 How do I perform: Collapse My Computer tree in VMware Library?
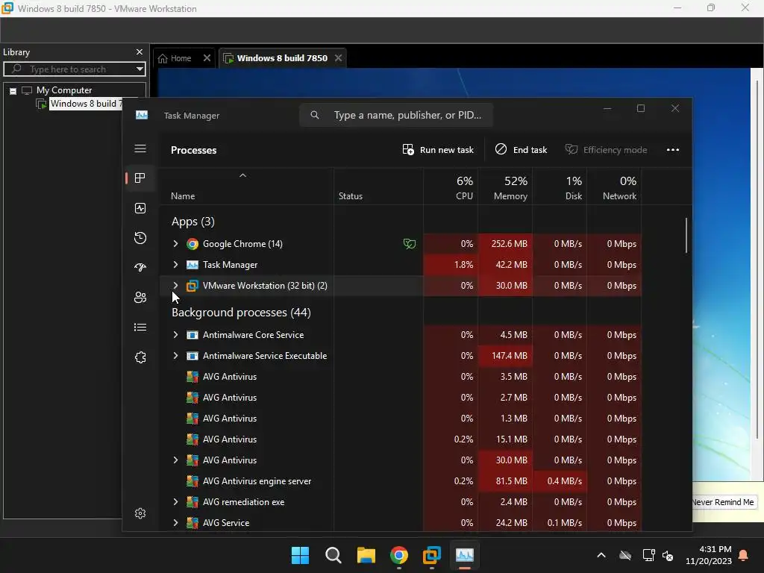point(13,90)
